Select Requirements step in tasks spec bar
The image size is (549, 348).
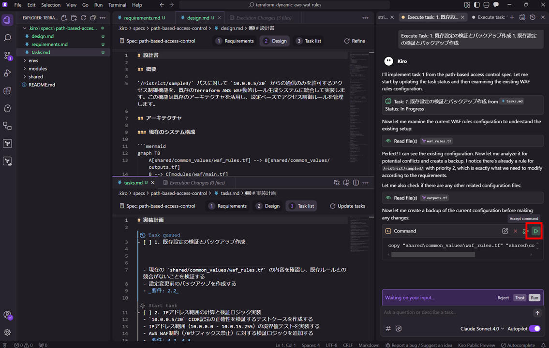click(228, 206)
